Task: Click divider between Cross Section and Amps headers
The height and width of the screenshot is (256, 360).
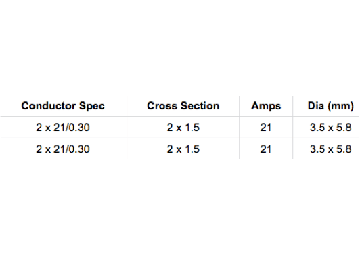Action: pos(240,106)
